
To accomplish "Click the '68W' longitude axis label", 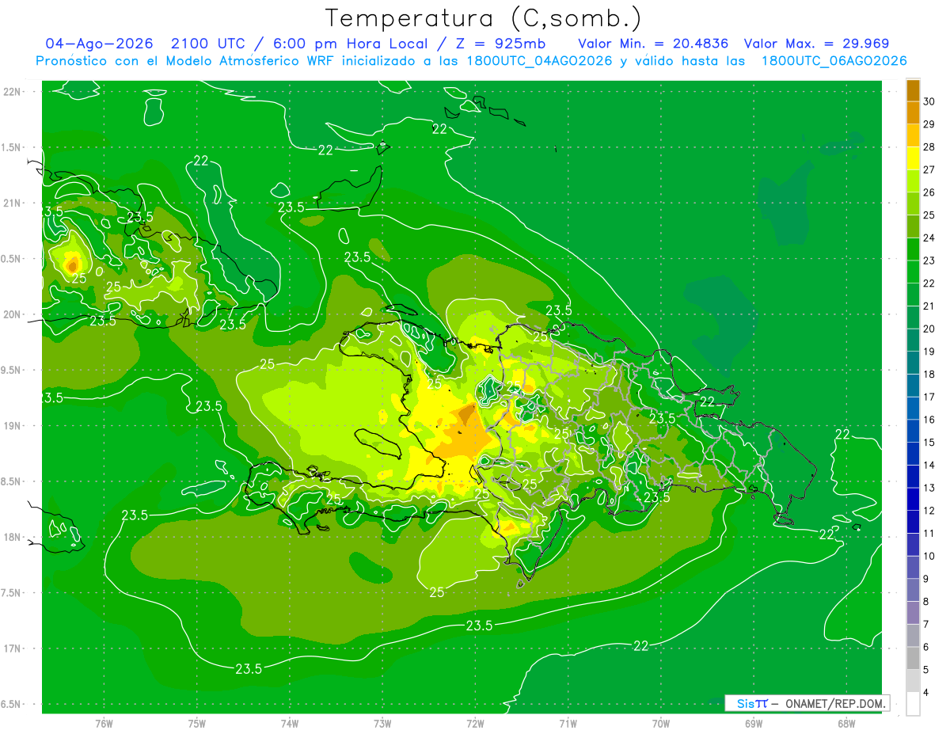I will point(846,724).
